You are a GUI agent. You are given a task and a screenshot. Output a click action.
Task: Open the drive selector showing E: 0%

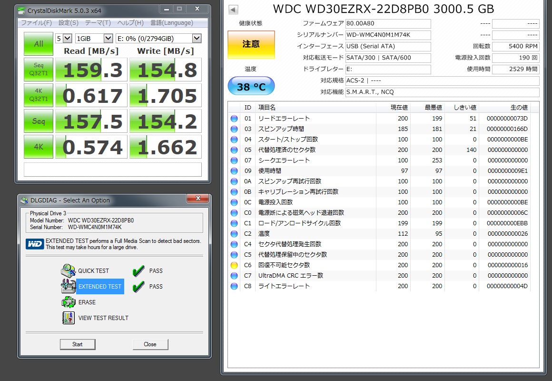click(158, 39)
